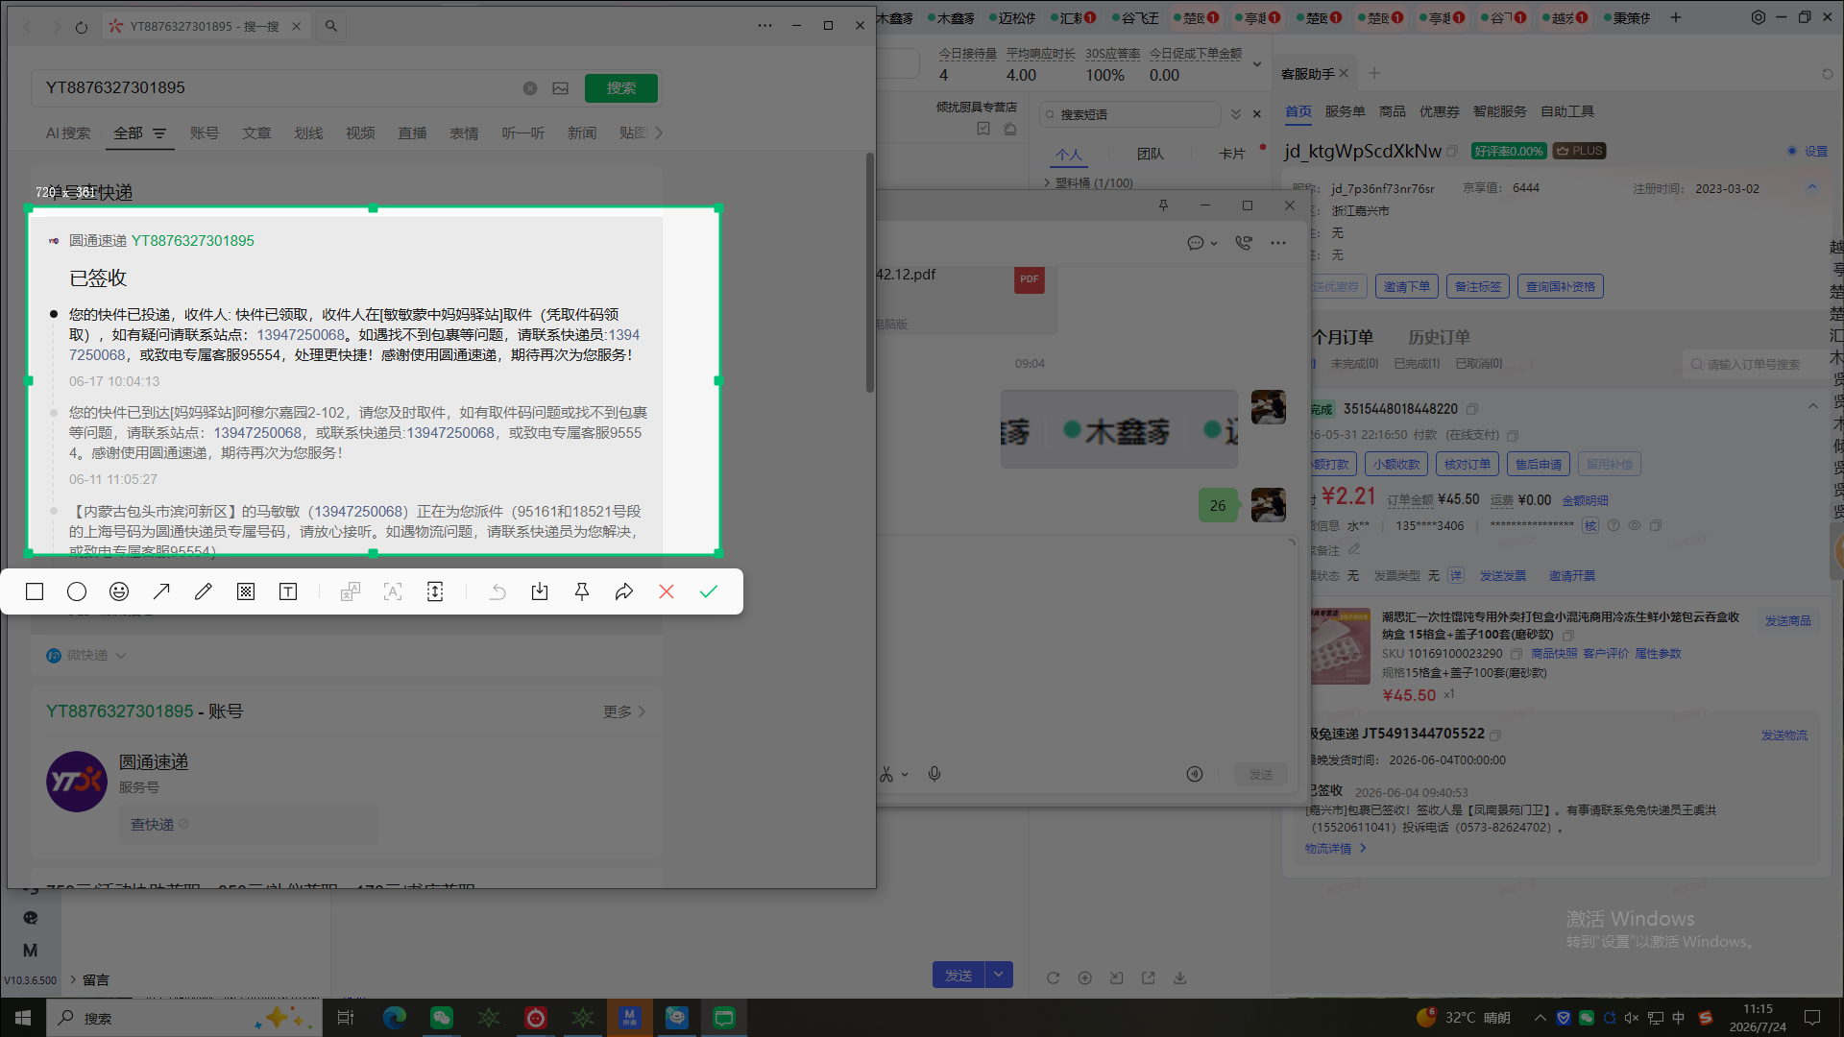
Task: Copy tracking number JT5491344705522
Action: tap(1495, 735)
